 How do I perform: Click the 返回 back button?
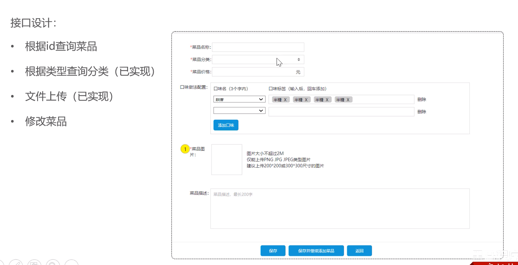click(359, 251)
